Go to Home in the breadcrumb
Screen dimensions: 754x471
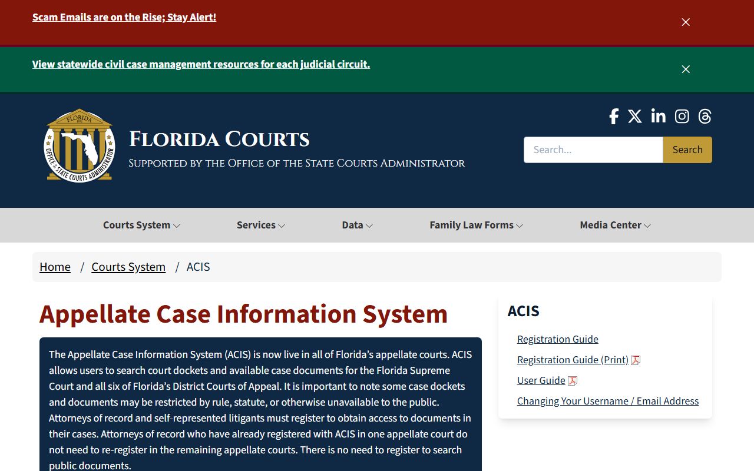pos(55,267)
